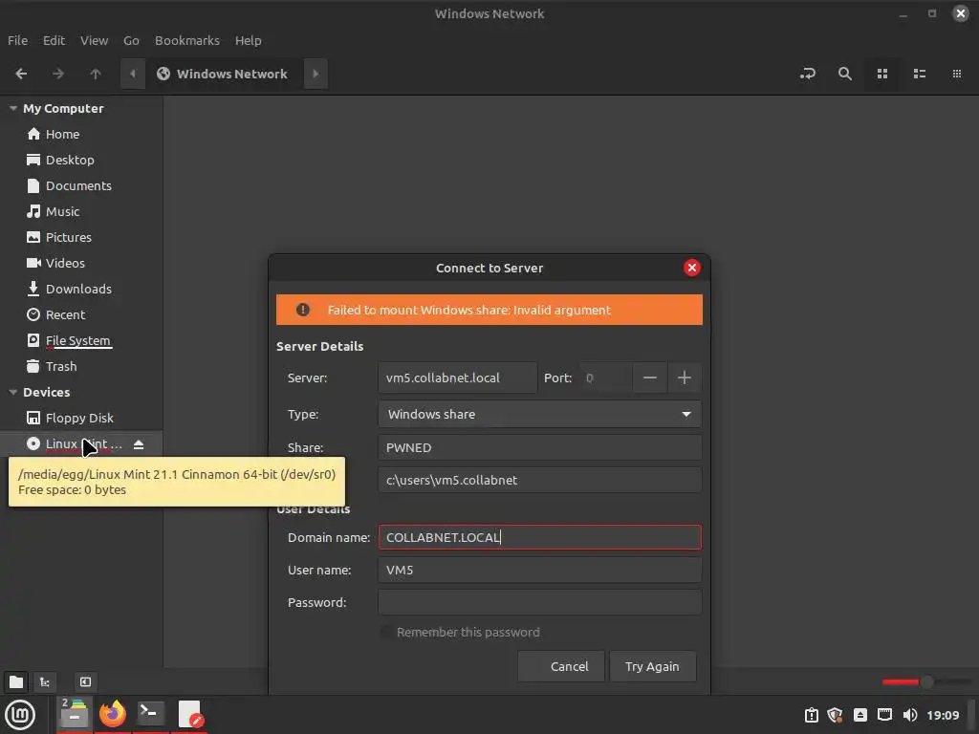Viewport: 979px width, 734px height.
Task: Click the Domain name field
Action: tap(539, 537)
